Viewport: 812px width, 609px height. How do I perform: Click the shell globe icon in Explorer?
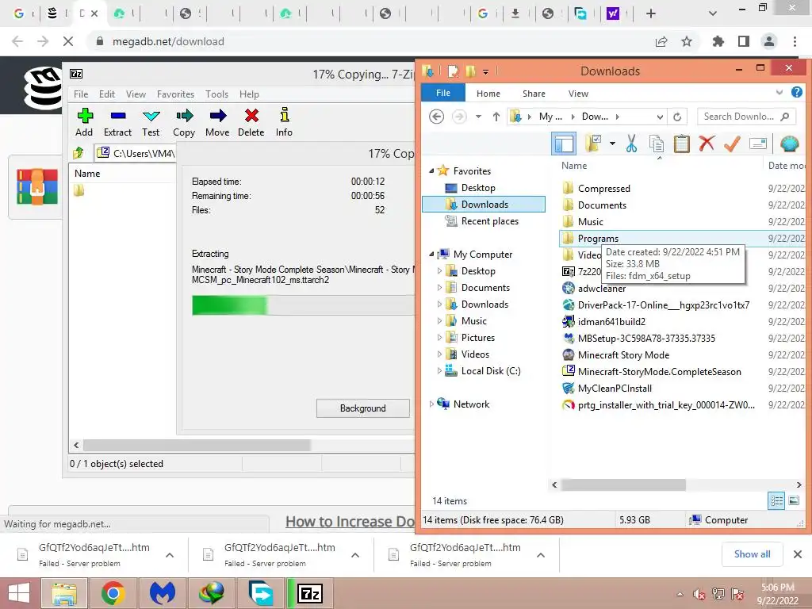coord(789,144)
